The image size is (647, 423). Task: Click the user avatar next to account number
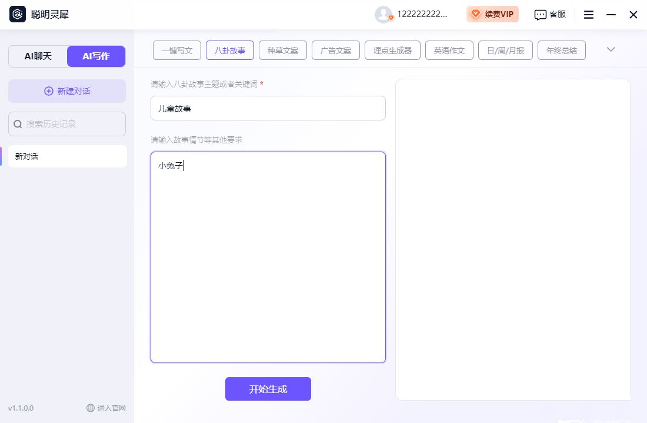(383, 14)
